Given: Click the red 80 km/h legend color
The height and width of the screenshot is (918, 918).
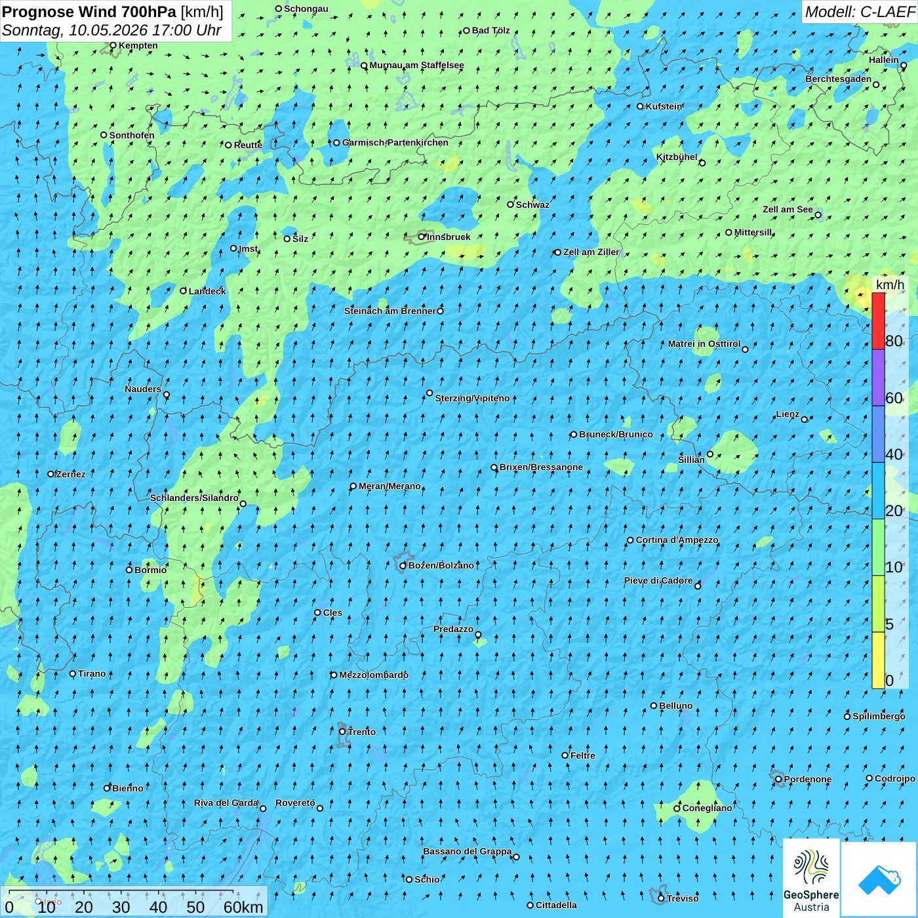Looking at the screenshot, I should point(878,321).
